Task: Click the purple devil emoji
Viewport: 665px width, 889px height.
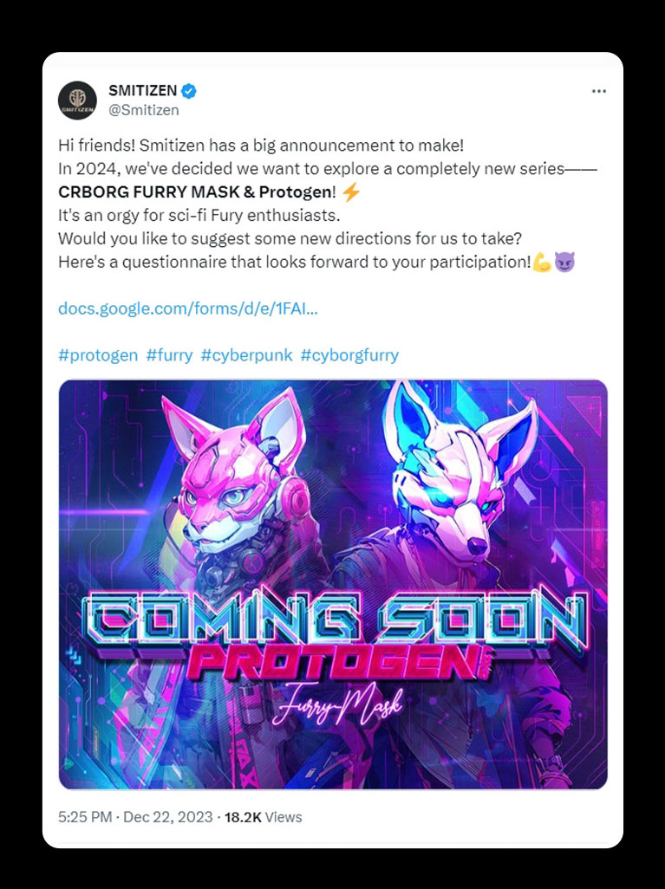Action: point(564,262)
